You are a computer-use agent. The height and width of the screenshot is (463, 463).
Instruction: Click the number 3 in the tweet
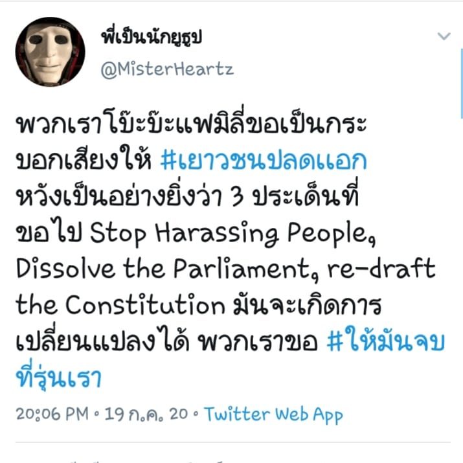[238, 198]
